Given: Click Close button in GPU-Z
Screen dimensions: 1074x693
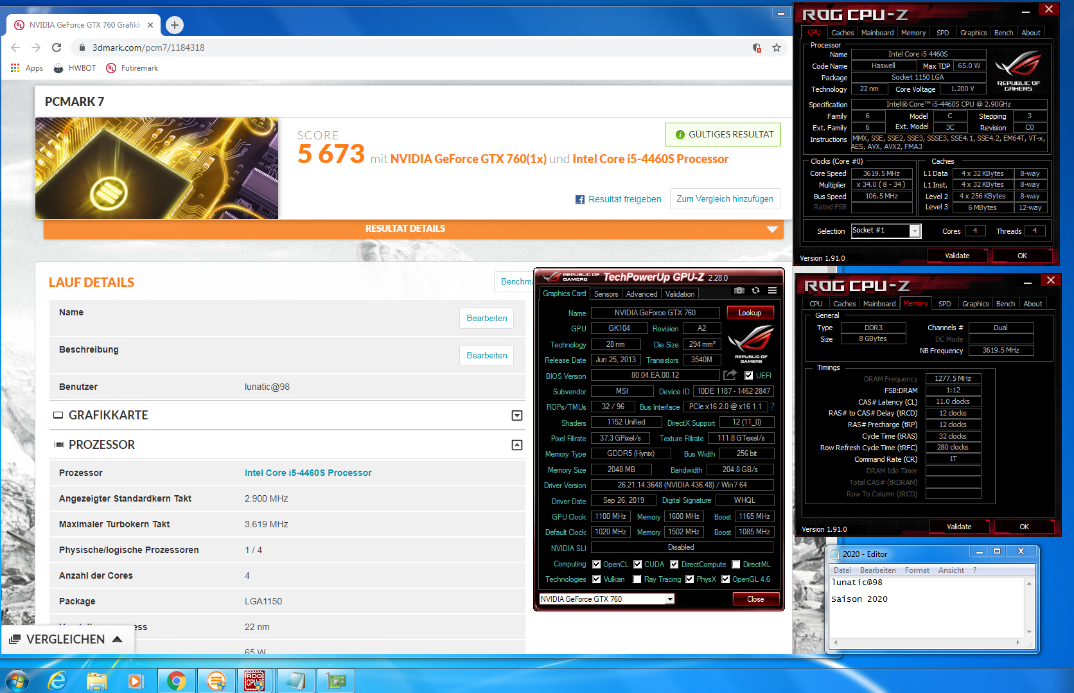Looking at the screenshot, I should pyautogui.click(x=755, y=599).
